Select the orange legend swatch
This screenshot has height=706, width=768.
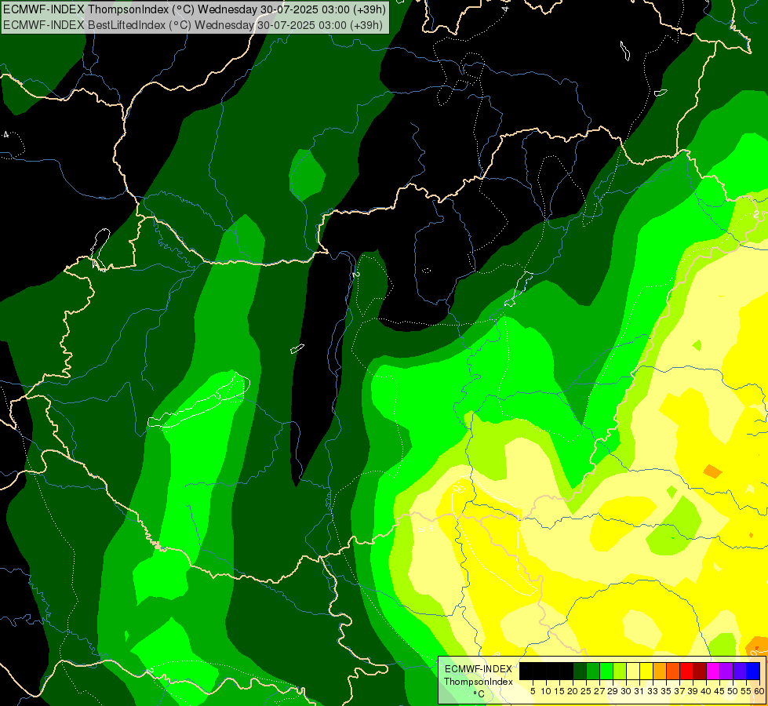tap(660, 671)
